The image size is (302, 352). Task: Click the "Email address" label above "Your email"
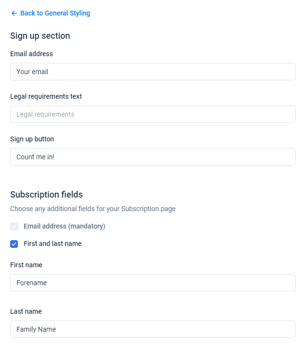tap(31, 54)
